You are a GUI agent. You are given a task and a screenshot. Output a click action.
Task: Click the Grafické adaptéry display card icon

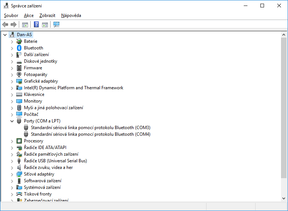click(19, 81)
